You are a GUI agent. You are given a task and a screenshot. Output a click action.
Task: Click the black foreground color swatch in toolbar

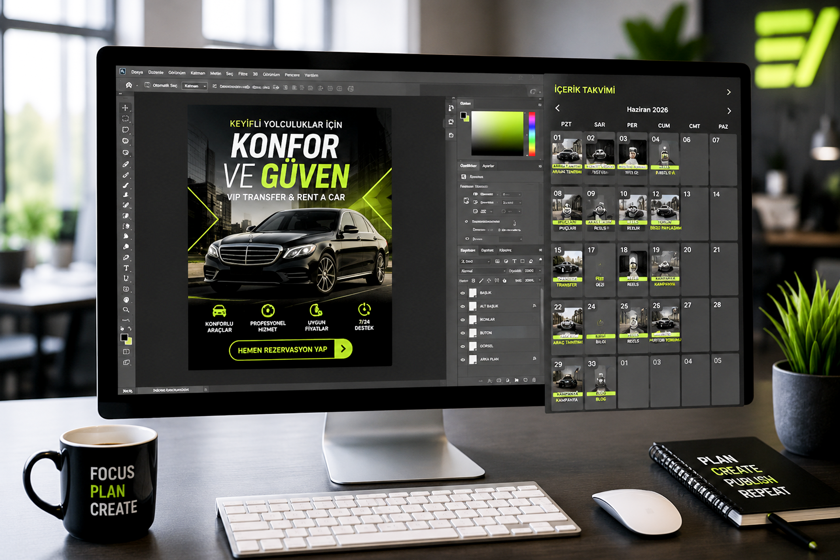(124, 337)
